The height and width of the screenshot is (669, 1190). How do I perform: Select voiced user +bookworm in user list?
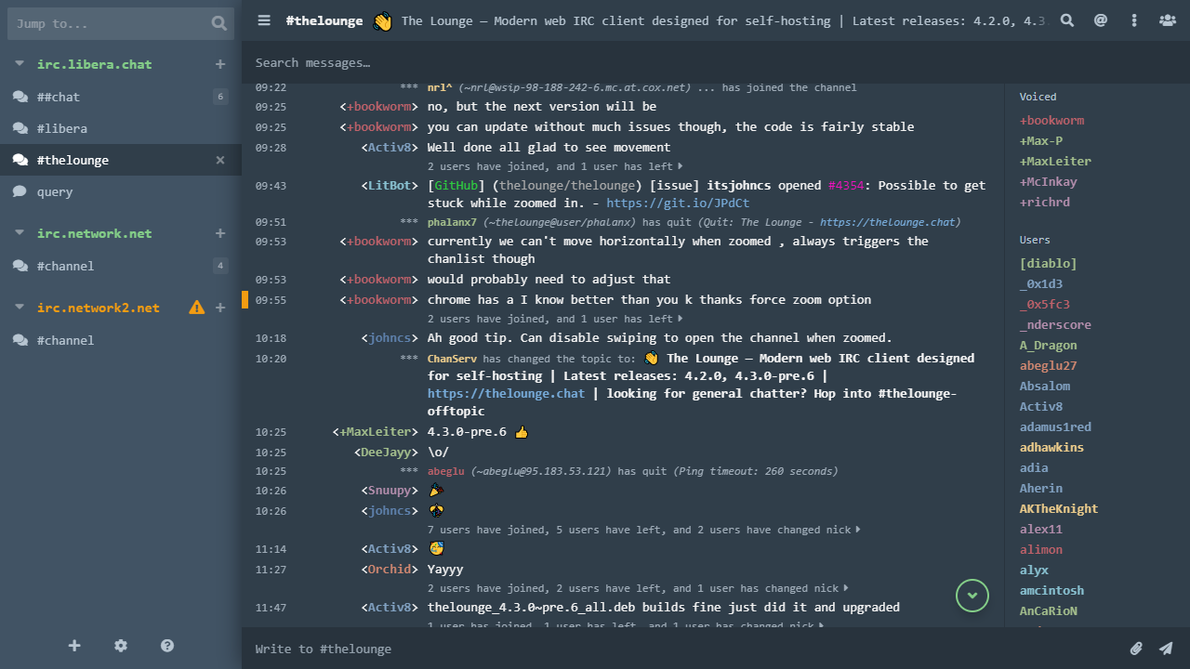(1051, 121)
